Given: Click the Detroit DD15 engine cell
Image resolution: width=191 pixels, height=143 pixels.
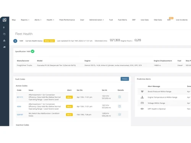Looking at the screenshot, I should [113, 65].
